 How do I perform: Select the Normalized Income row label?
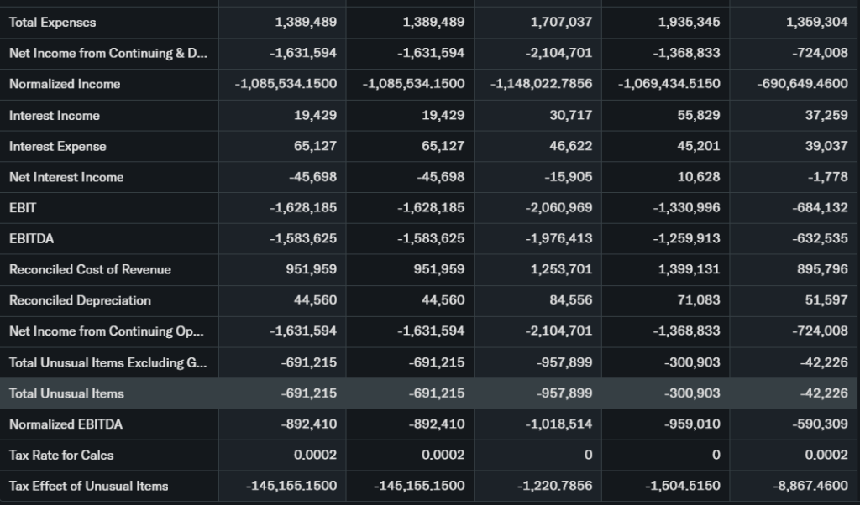pyautogui.click(x=65, y=84)
